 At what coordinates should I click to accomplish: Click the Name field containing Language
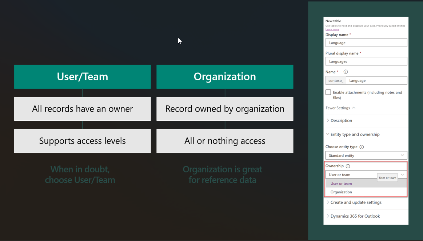376,80
